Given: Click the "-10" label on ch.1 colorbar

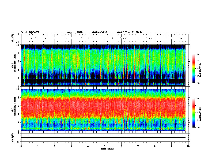Looking at the screenshot, I should [x=198, y=83].
